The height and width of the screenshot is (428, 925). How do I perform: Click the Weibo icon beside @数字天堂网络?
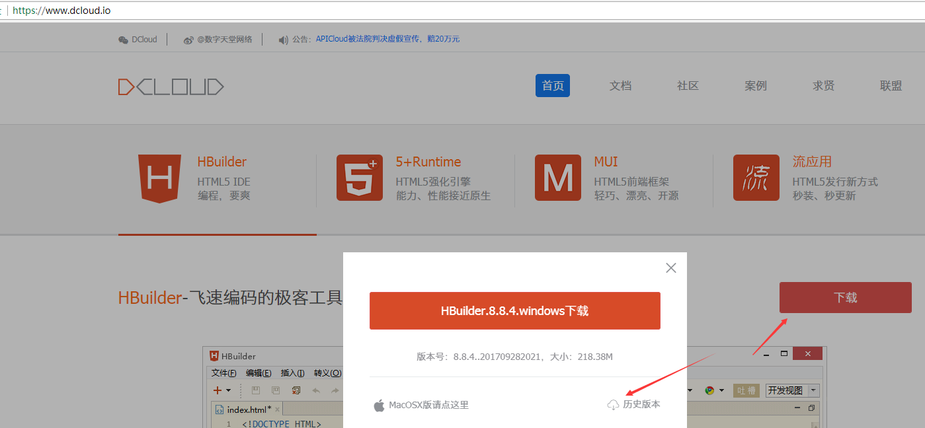pyautogui.click(x=188, y=40)
